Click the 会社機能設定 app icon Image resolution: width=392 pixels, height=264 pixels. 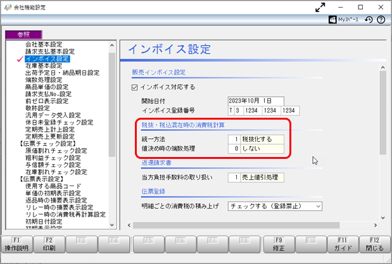click(8, 7)
